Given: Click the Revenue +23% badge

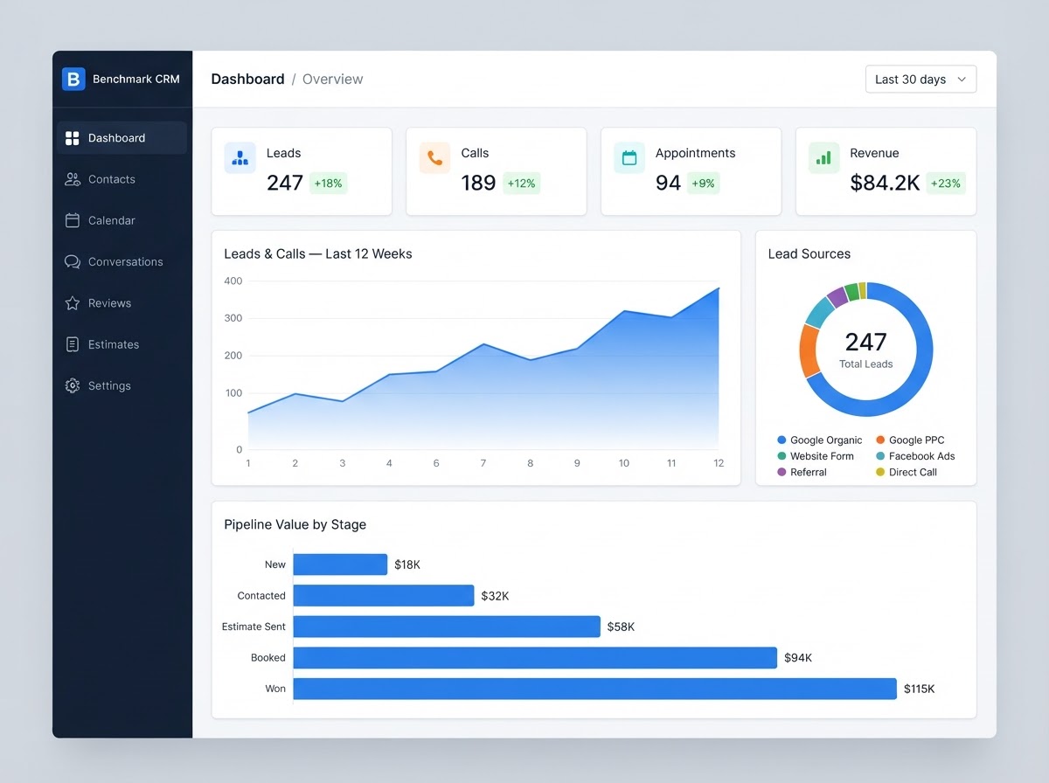Looking at the screenshot, I should pyautogui.click(x=946, y=184).
